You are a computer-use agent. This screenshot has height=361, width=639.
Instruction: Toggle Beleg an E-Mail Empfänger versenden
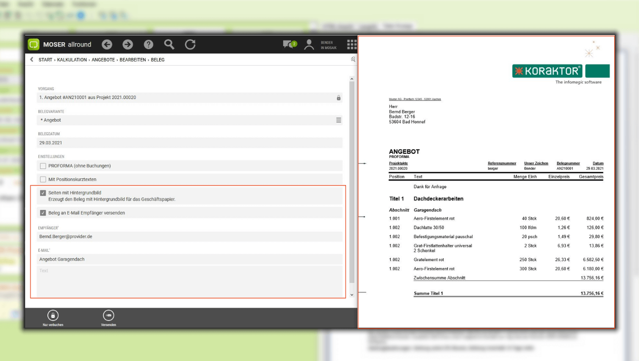click(43, 213)
